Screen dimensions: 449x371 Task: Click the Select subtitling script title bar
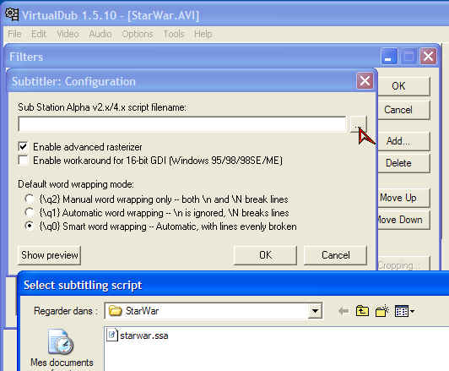pos(234,285)
